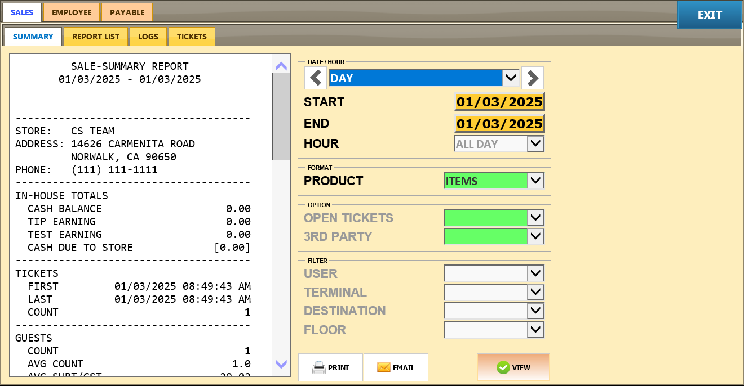Open the HOUR All Day dropdown
This screenshot has height=386, width=744.
pyautogui.click(x=535, y=144)
